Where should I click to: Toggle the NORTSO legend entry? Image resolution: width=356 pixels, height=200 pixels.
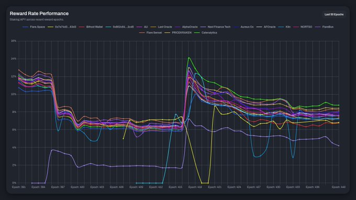point(303,27)
